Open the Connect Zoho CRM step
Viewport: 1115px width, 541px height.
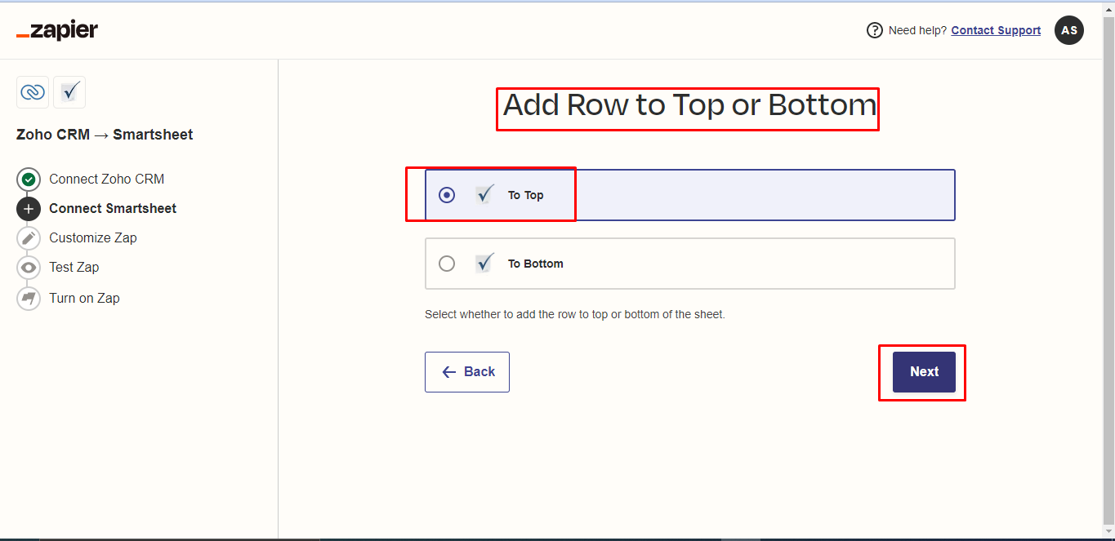[106, 179]
